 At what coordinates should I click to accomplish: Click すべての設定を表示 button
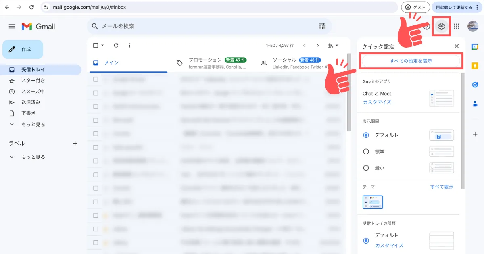(x=411, y=61)
